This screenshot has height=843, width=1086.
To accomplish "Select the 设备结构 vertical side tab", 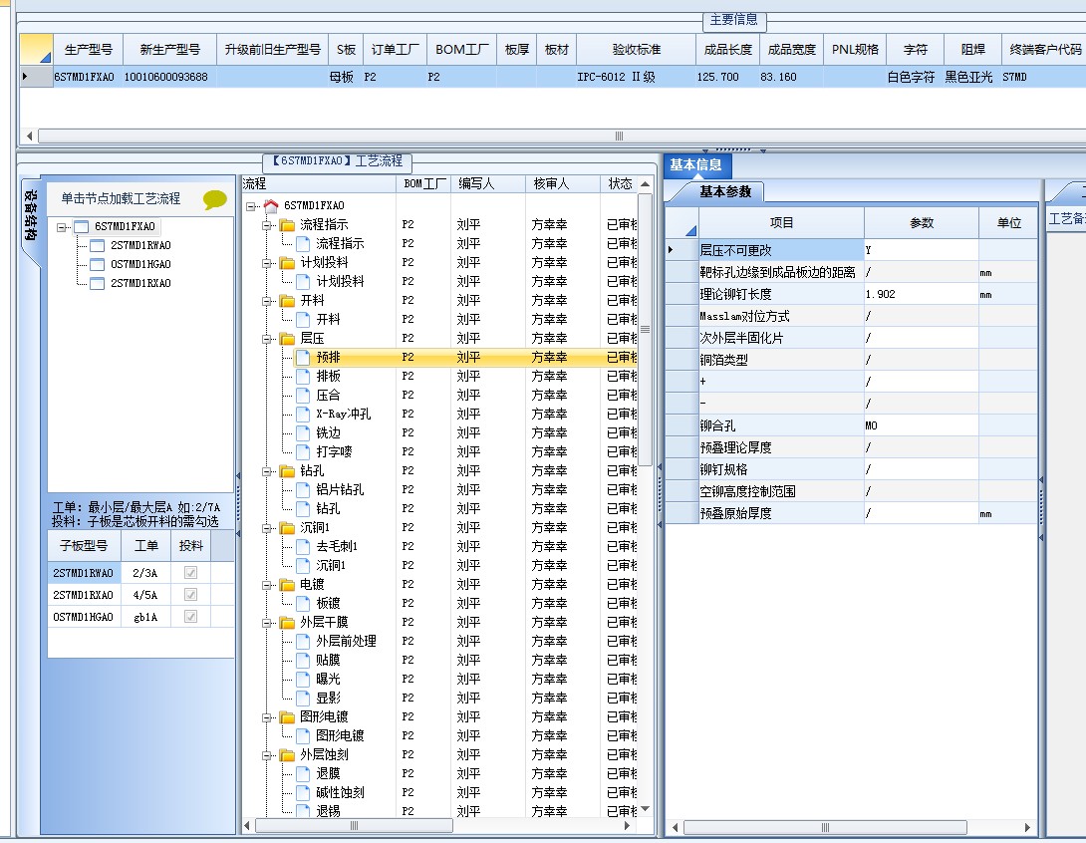I will click(x=31, y=215).
